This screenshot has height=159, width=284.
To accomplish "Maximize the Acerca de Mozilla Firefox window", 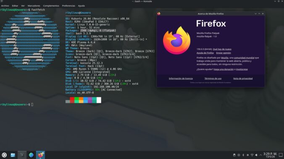I will click(x=259, y=14).
